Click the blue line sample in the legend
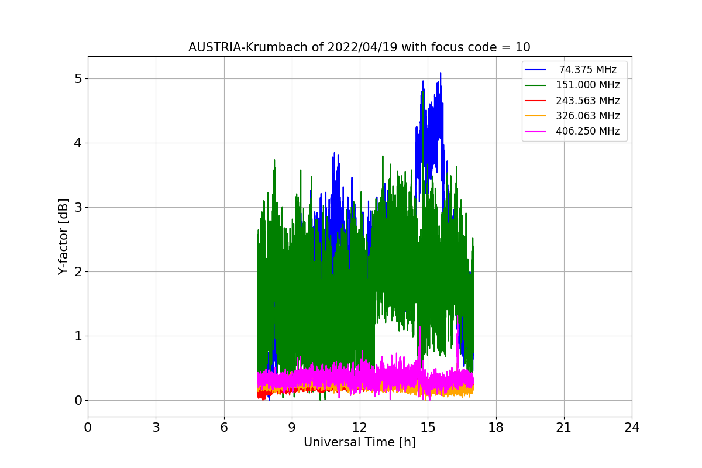Image resolution: width=702 pixels, height=468 pixels. (536, 70)
